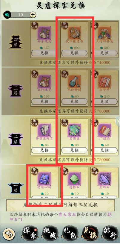The width and height of the screenshot is (120, 244).
Task: Select the 招贤帖 item icon
Action: pos(104,82)
